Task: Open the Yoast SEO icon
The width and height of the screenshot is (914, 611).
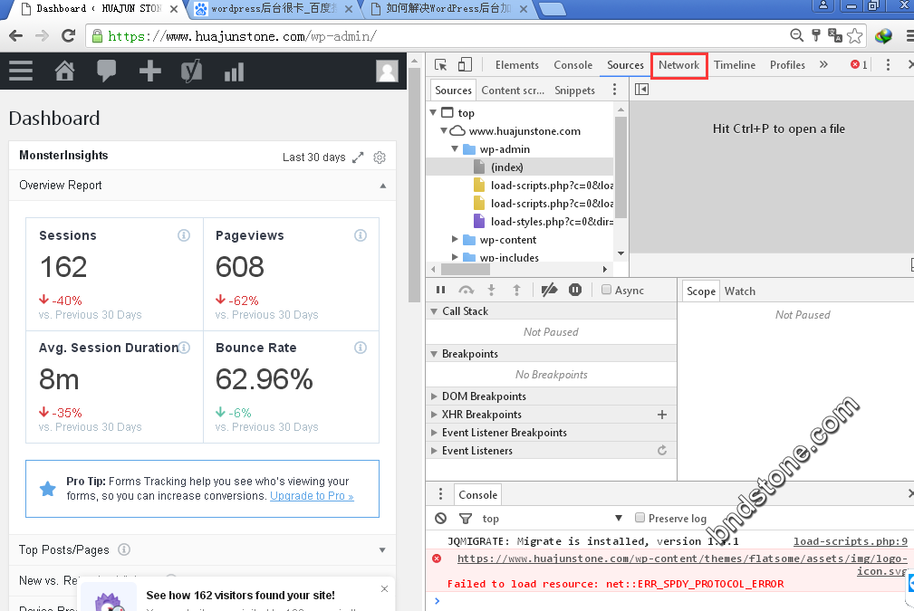Action: pyautogui.click(x=191, y=72)
